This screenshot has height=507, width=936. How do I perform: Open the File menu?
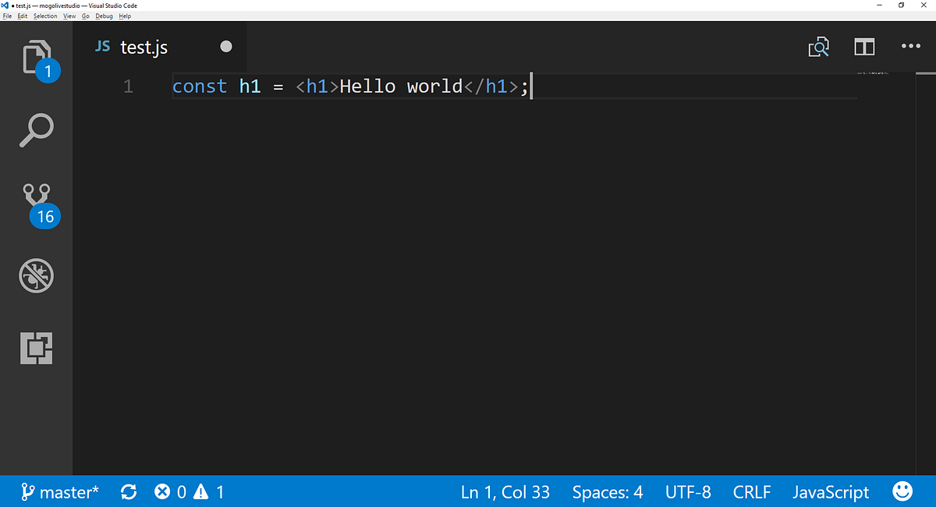coord(7,16)
